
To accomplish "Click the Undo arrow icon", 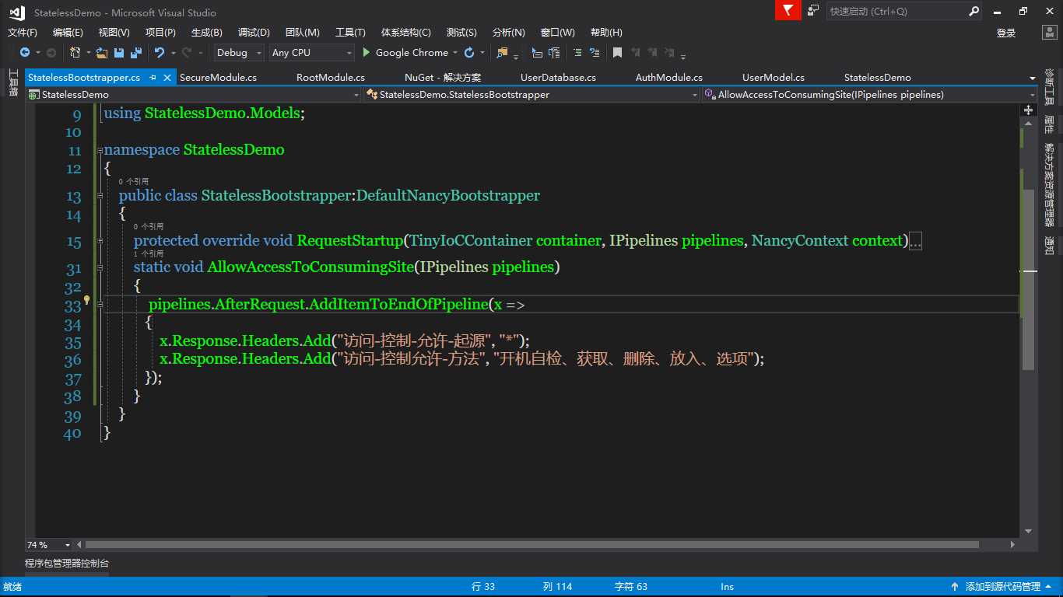I will [160, 53].
